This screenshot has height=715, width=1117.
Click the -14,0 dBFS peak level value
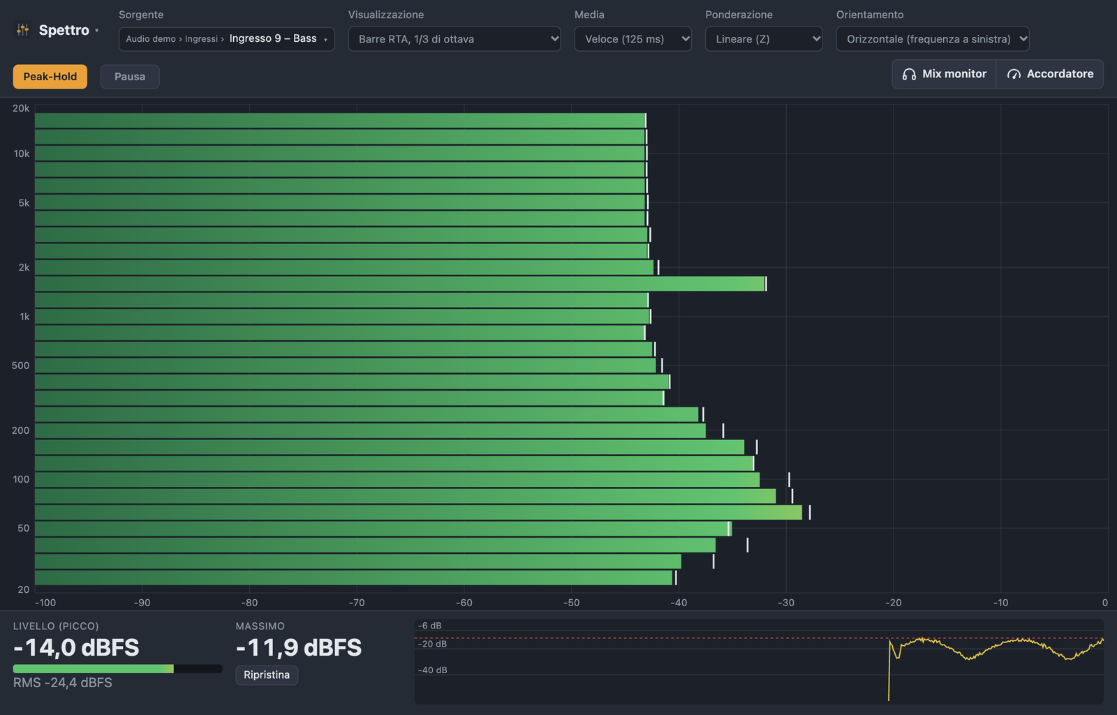tap(76, 648)
